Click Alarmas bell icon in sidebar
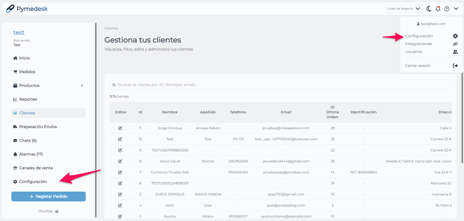Image resolution: width=464 pixels, height=221 pixels. [x=15, y=154]
